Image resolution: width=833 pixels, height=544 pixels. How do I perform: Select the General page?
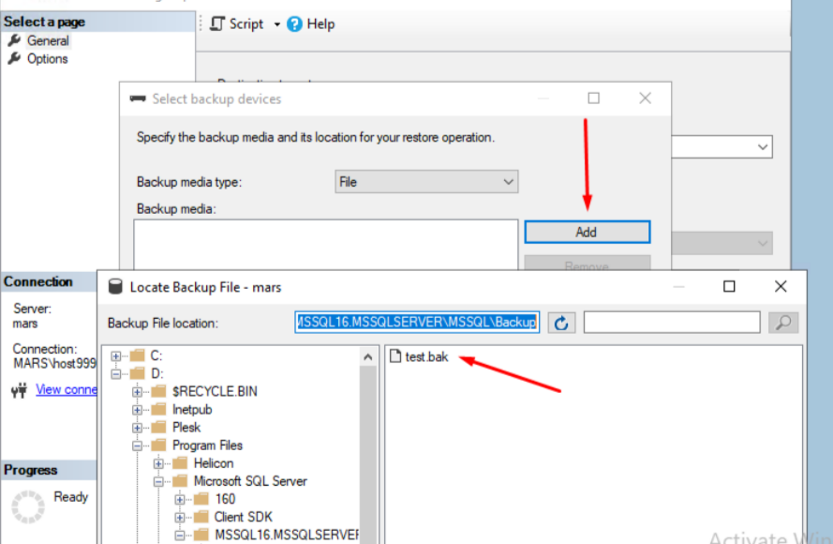[x=48, y=41]
